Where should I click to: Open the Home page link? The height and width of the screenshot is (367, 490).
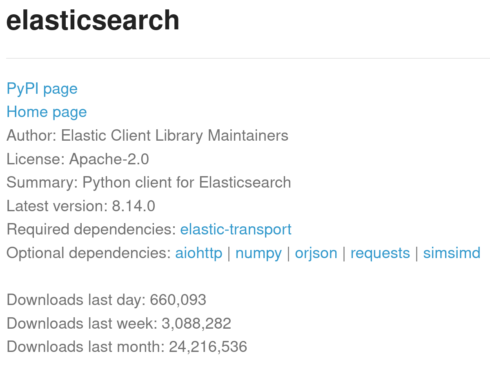click(47, 112)
